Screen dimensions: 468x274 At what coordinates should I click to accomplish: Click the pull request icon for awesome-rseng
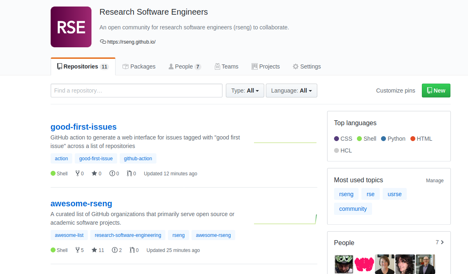132,250
